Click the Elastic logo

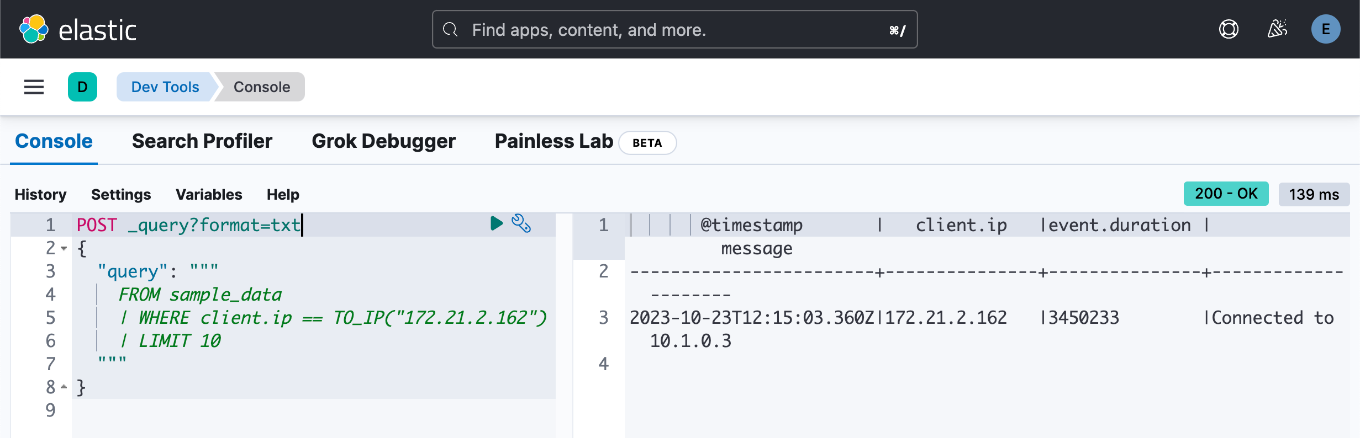77,30
